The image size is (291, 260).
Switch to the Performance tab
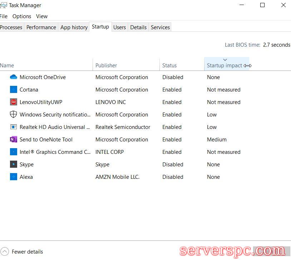click(41, 27)
